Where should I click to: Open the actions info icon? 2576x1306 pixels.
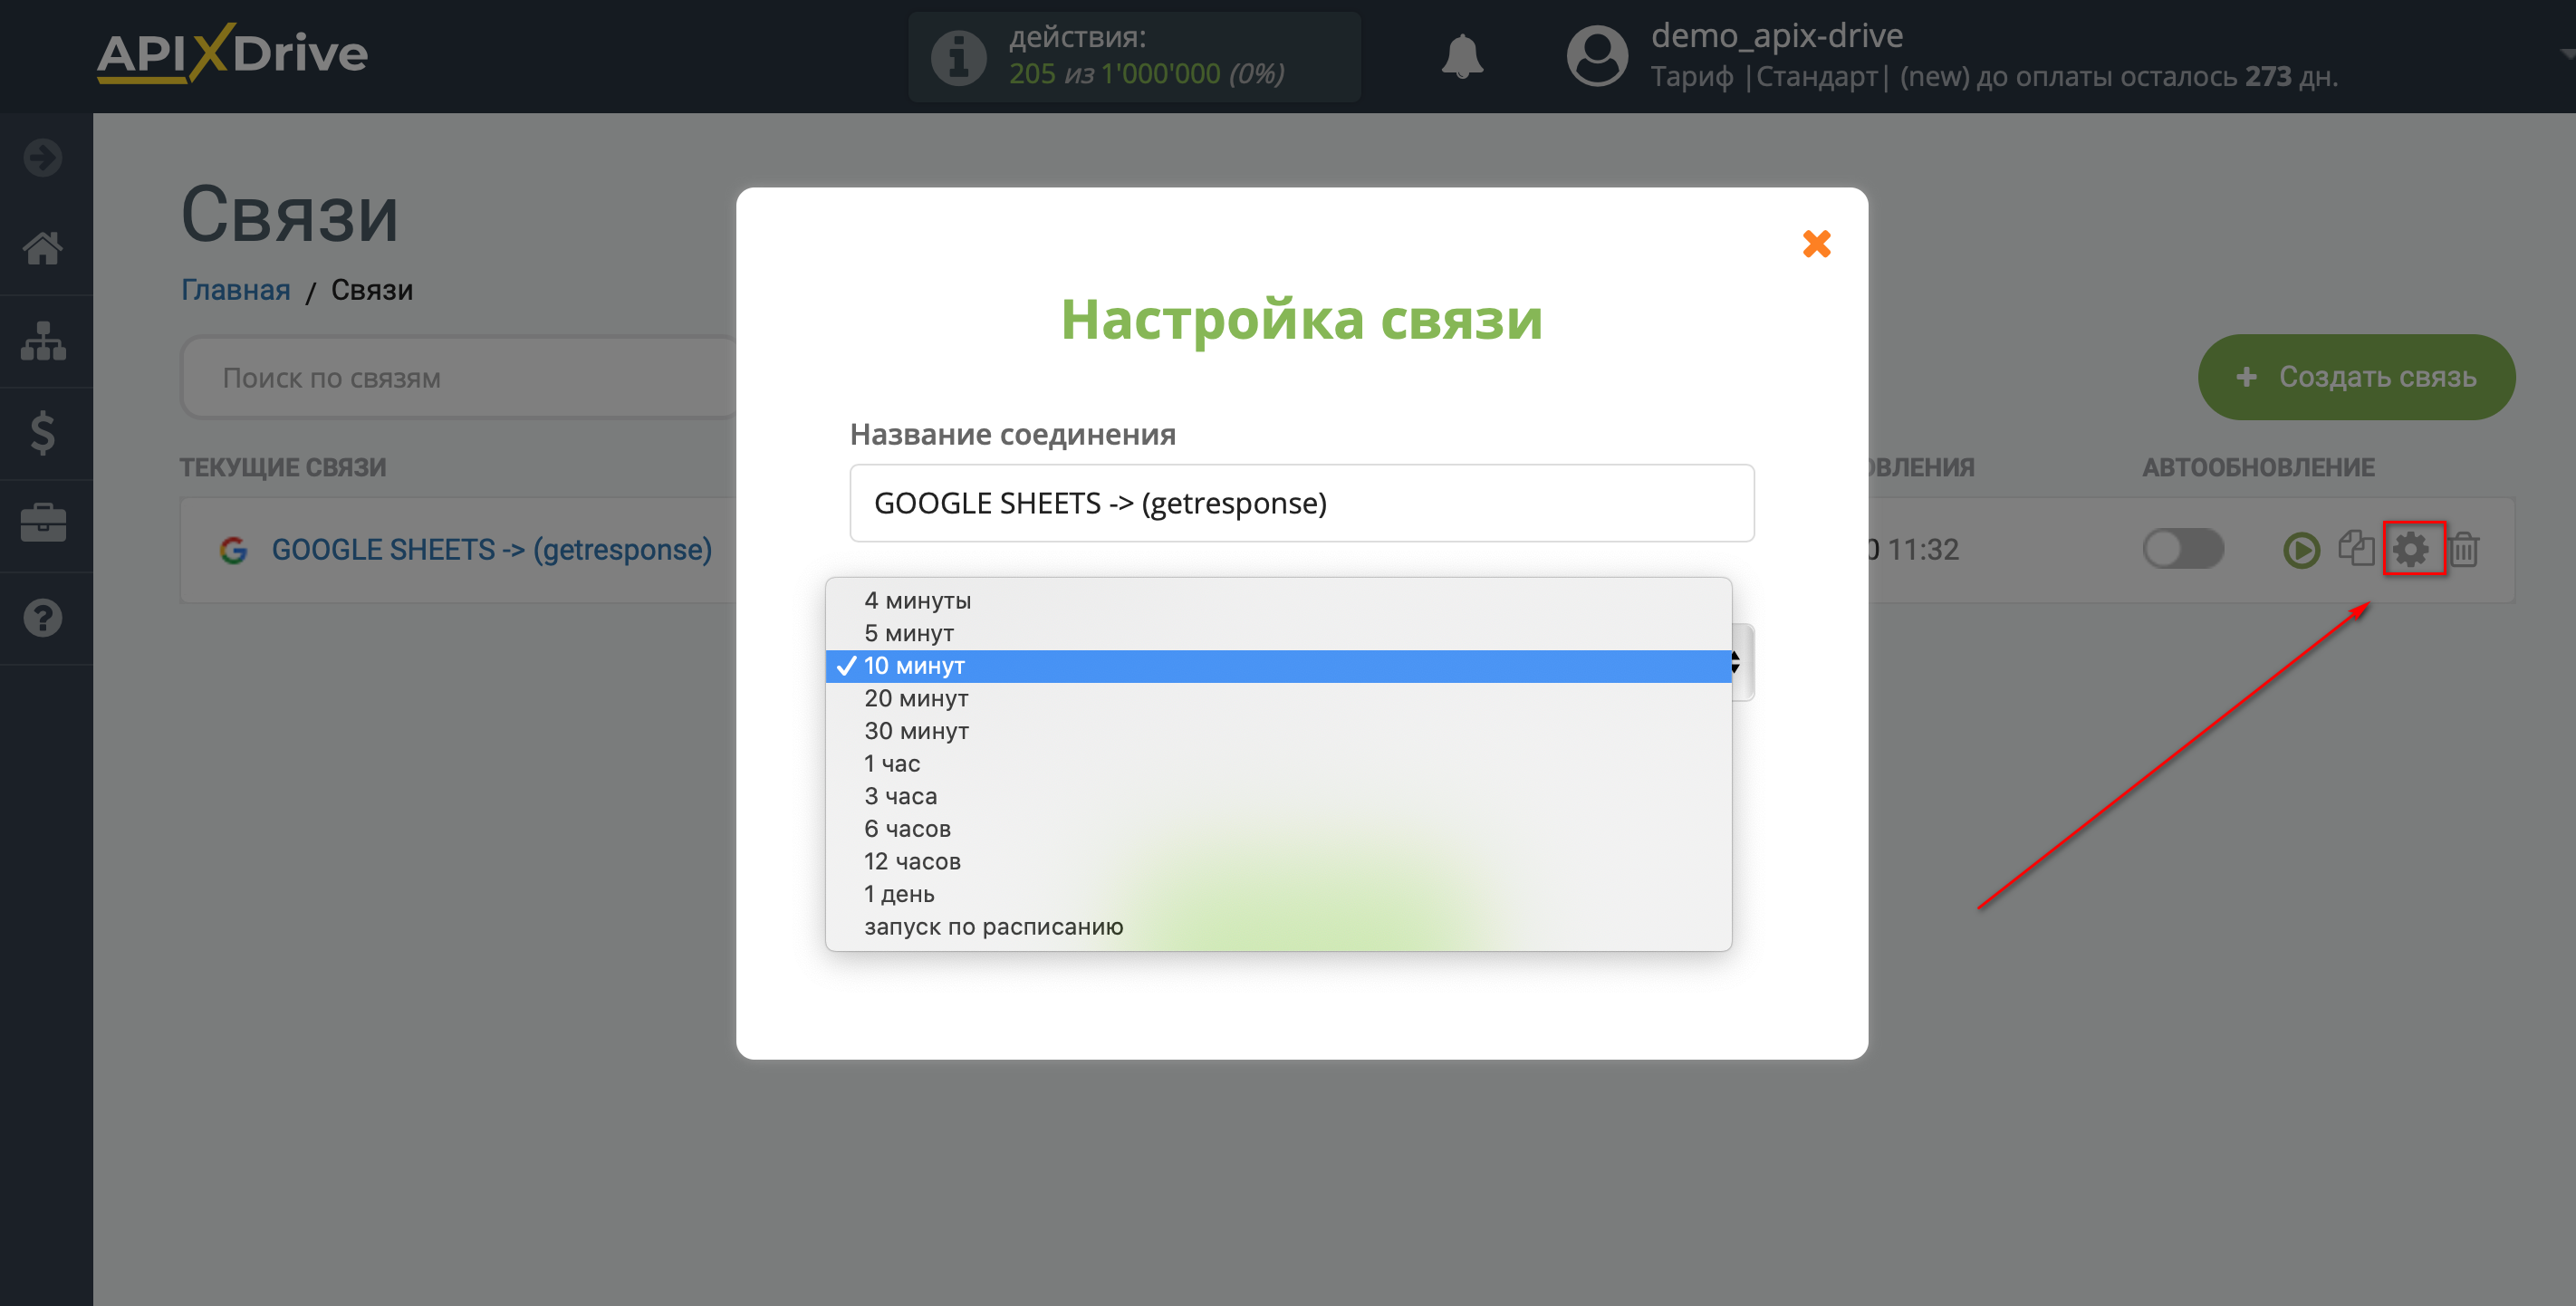958,57
